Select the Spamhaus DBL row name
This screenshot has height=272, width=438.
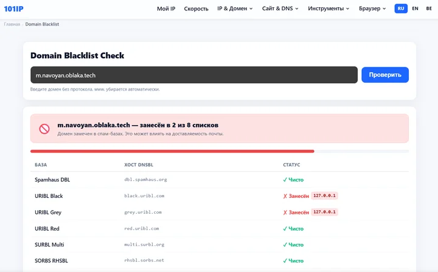pos(52,180)
